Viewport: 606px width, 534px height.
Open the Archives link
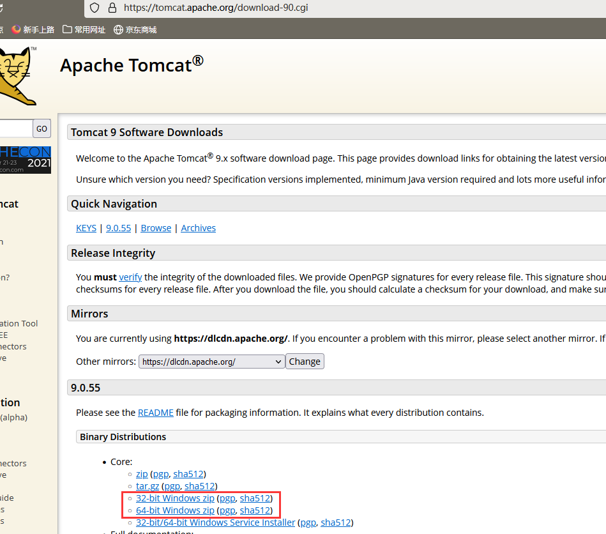(x=198, y=228)
